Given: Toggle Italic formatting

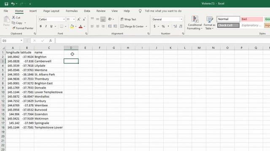Looking at the screenshot, I should (x=46, y=26).
